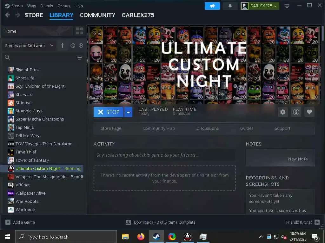The width and height of the screenshot is (325, 243).
Task: Click the recent activity clock icon
Action: pos(73,46)
